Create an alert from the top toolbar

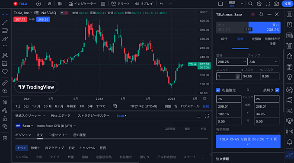tap(120, 4)
